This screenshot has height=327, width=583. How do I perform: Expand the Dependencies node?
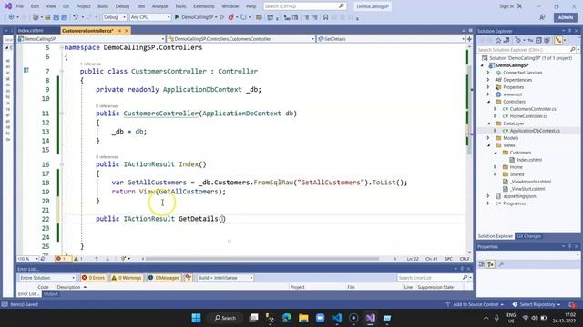point(488,80)
